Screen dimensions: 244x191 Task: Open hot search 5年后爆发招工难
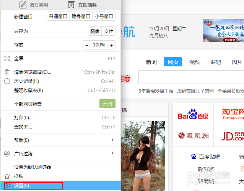coord(156,91)
